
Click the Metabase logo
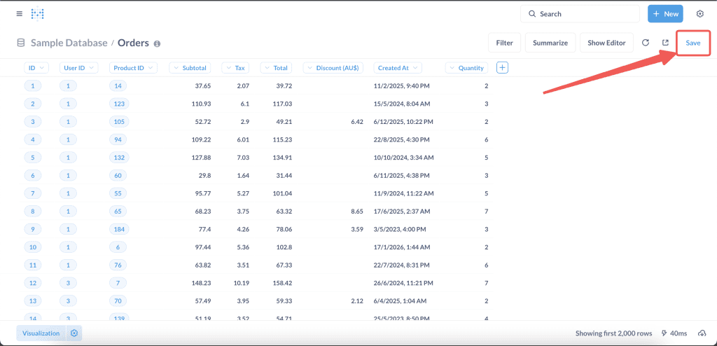point(37,14)
